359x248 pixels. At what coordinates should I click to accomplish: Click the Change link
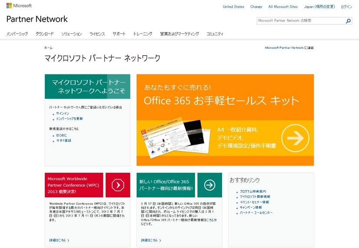(256, 7)
